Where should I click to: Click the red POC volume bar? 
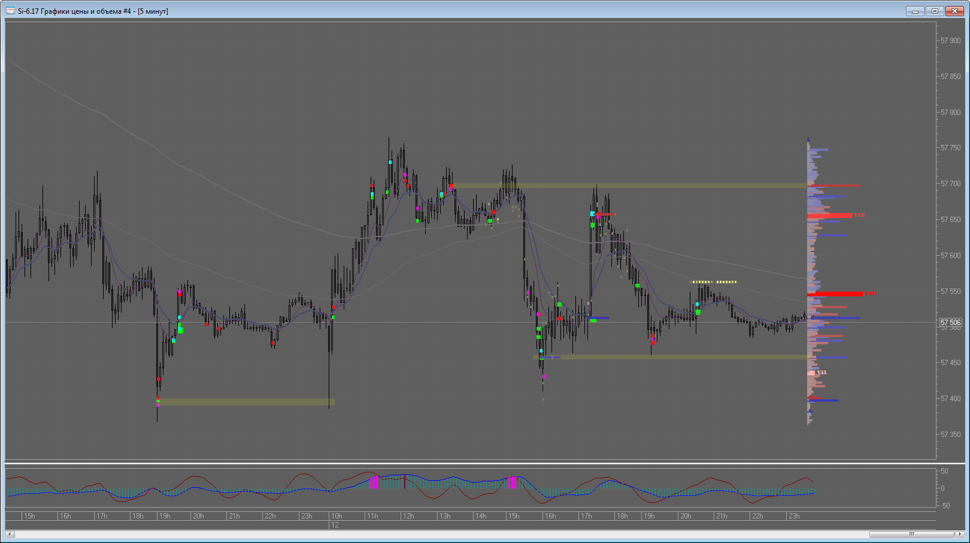[x=835, y=294]
